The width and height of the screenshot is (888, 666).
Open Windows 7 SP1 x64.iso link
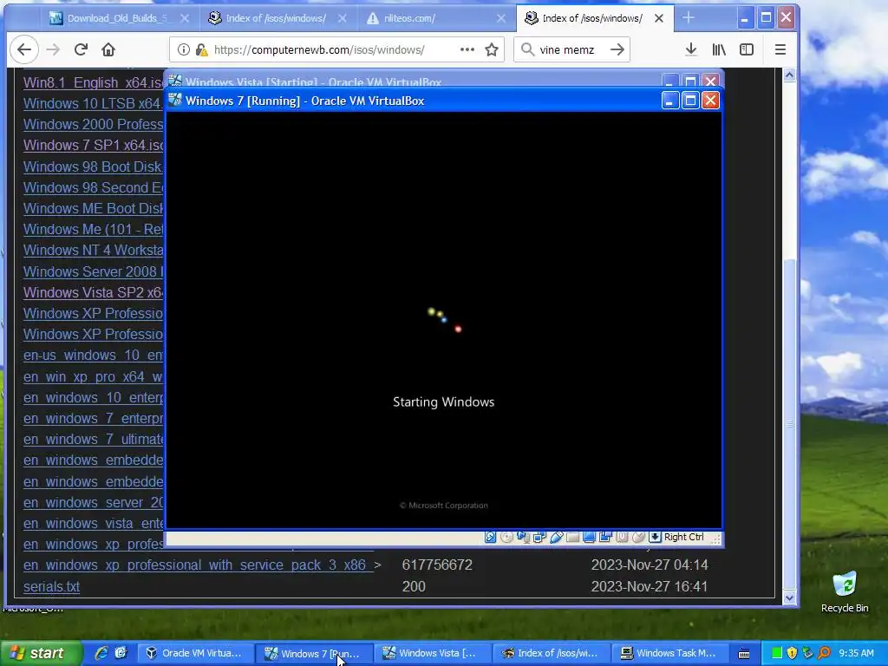(94, 146)
